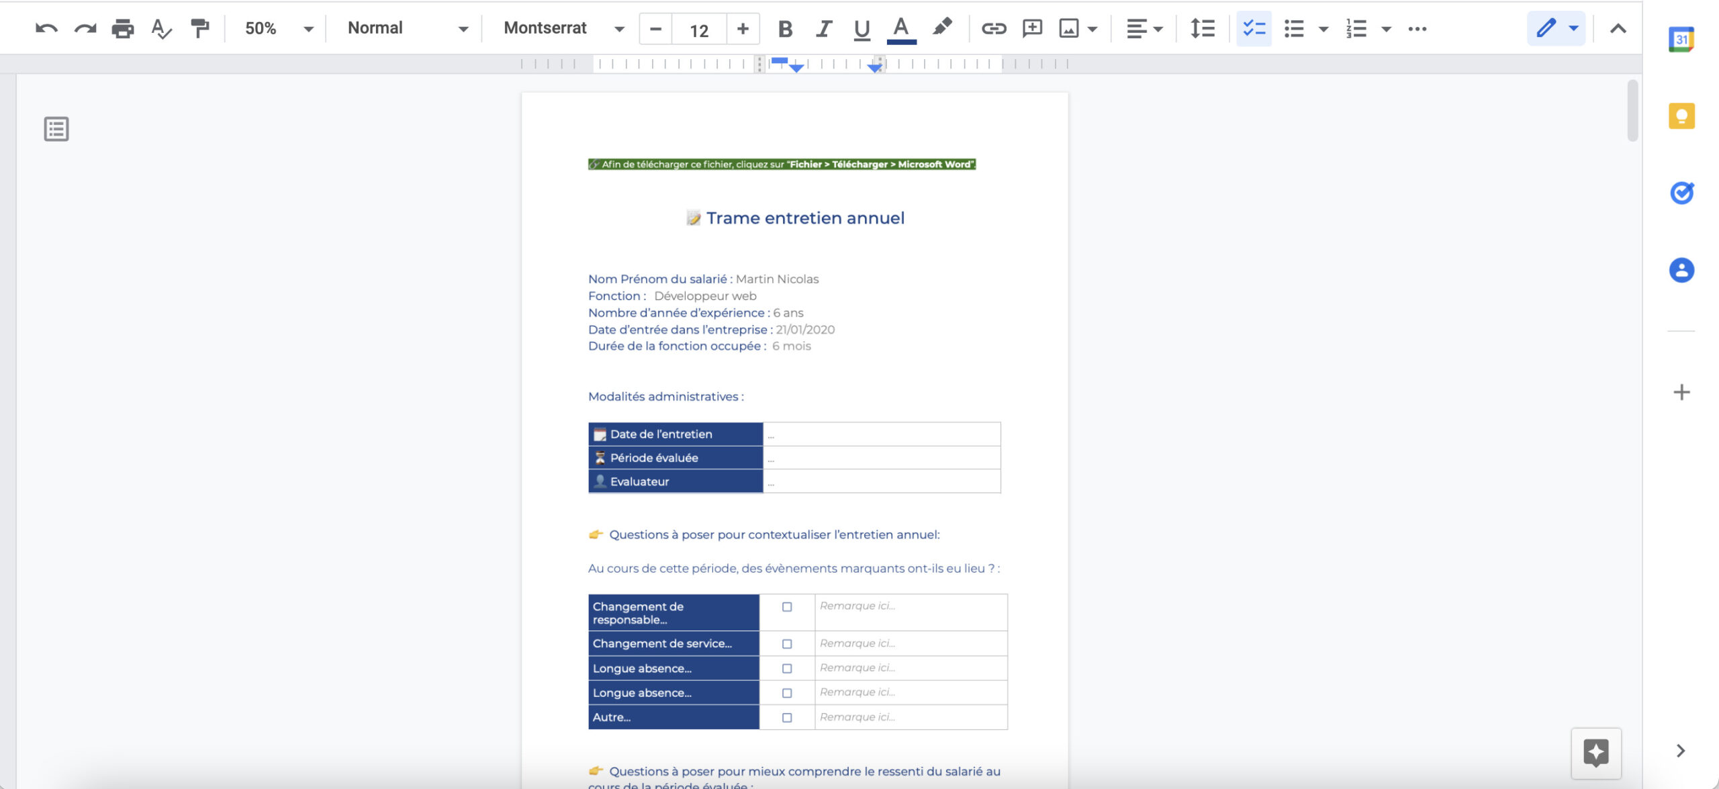The width and height of the screenshot is (1719, 789).
Task: Open text alignment options
Action: click(1144, 29)
